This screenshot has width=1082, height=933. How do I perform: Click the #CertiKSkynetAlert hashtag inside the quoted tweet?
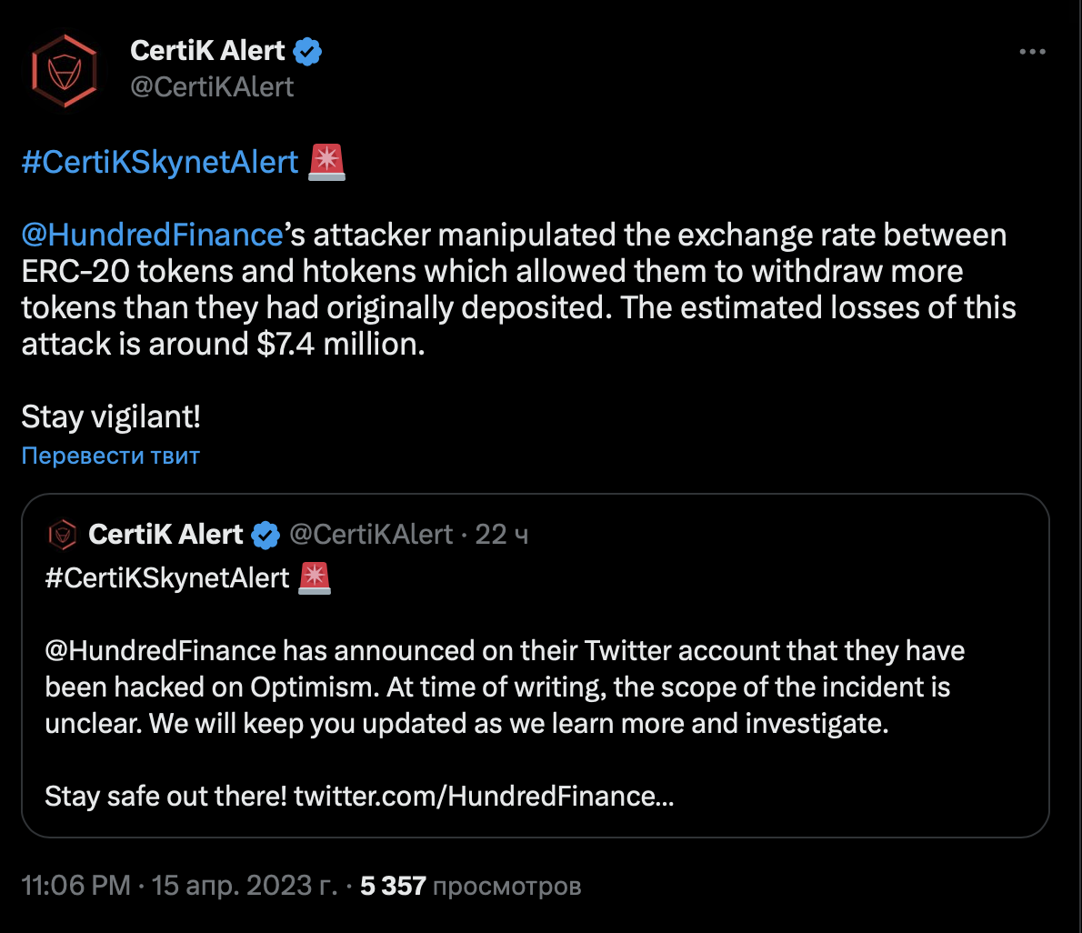click(167, 577)
